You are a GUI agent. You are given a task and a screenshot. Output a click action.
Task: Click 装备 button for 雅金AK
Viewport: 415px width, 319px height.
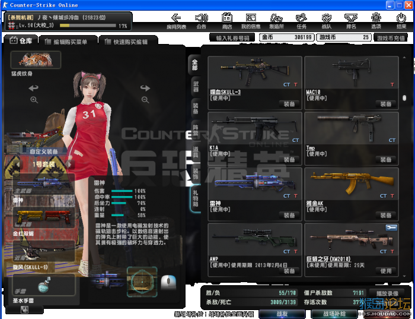(385, 215)
